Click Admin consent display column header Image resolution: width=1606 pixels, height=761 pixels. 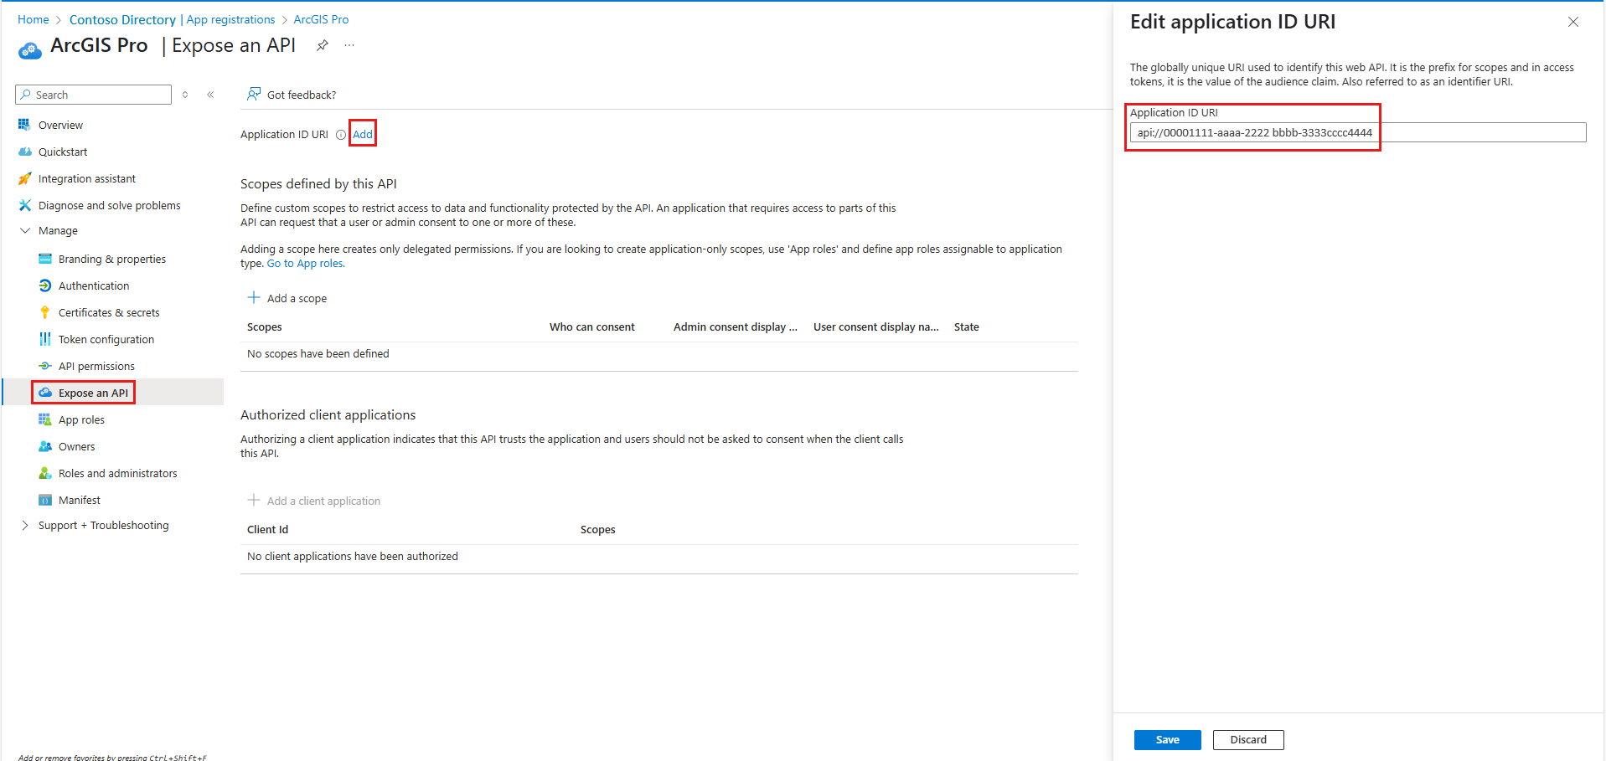coord(736,327)
